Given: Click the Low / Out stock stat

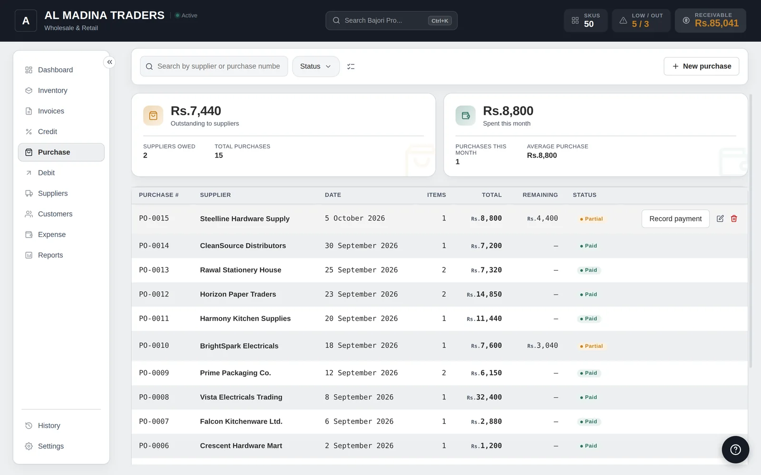Looking at the screenshot, I should [x=641, y=20].
